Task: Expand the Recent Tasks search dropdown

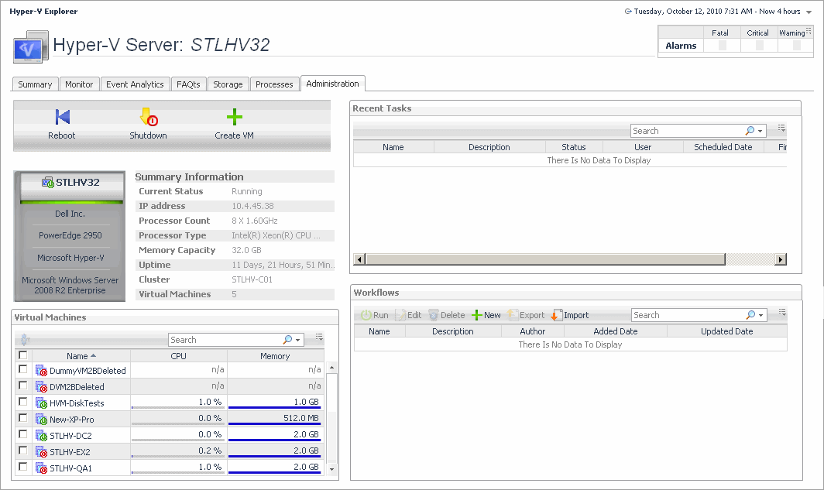Action: [760, 132]
